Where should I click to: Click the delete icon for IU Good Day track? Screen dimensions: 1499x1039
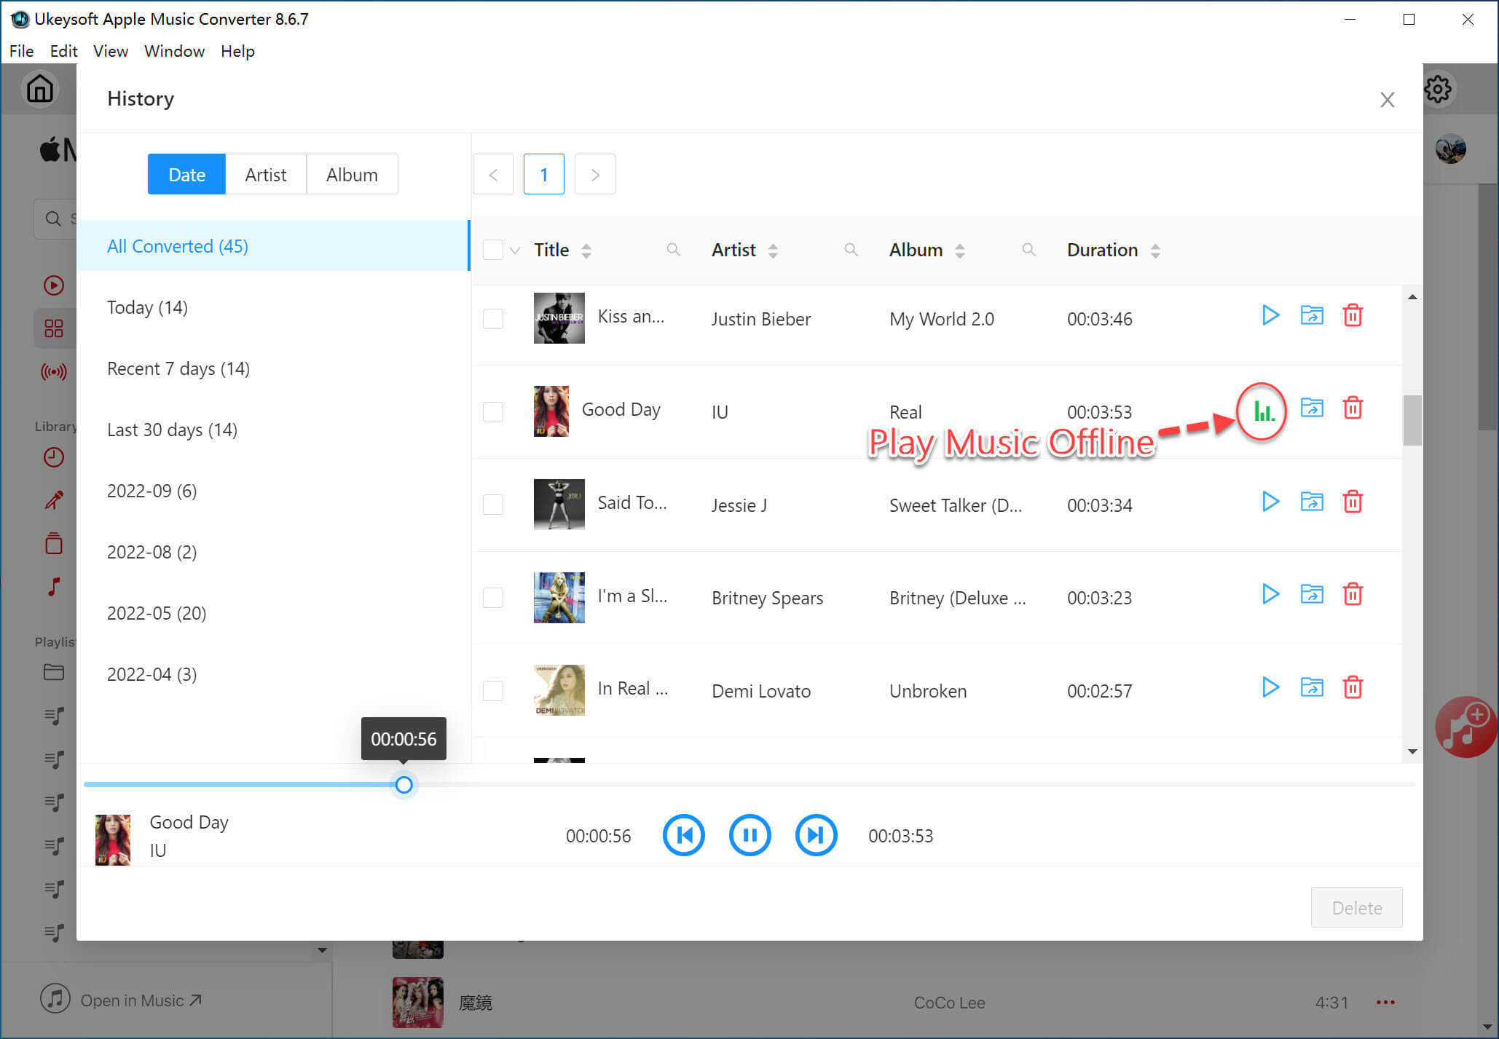pos(1353,408)
